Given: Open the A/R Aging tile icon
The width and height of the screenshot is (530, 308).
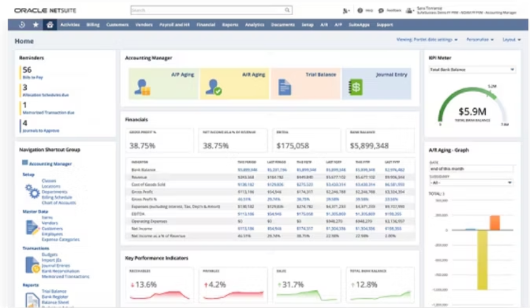Looking at the screenshot, I should click(x=213, y=87).
